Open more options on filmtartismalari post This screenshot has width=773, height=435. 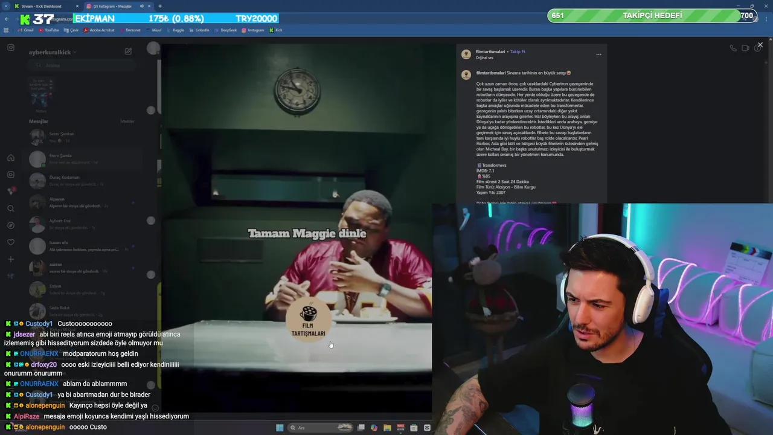point(598,54)
